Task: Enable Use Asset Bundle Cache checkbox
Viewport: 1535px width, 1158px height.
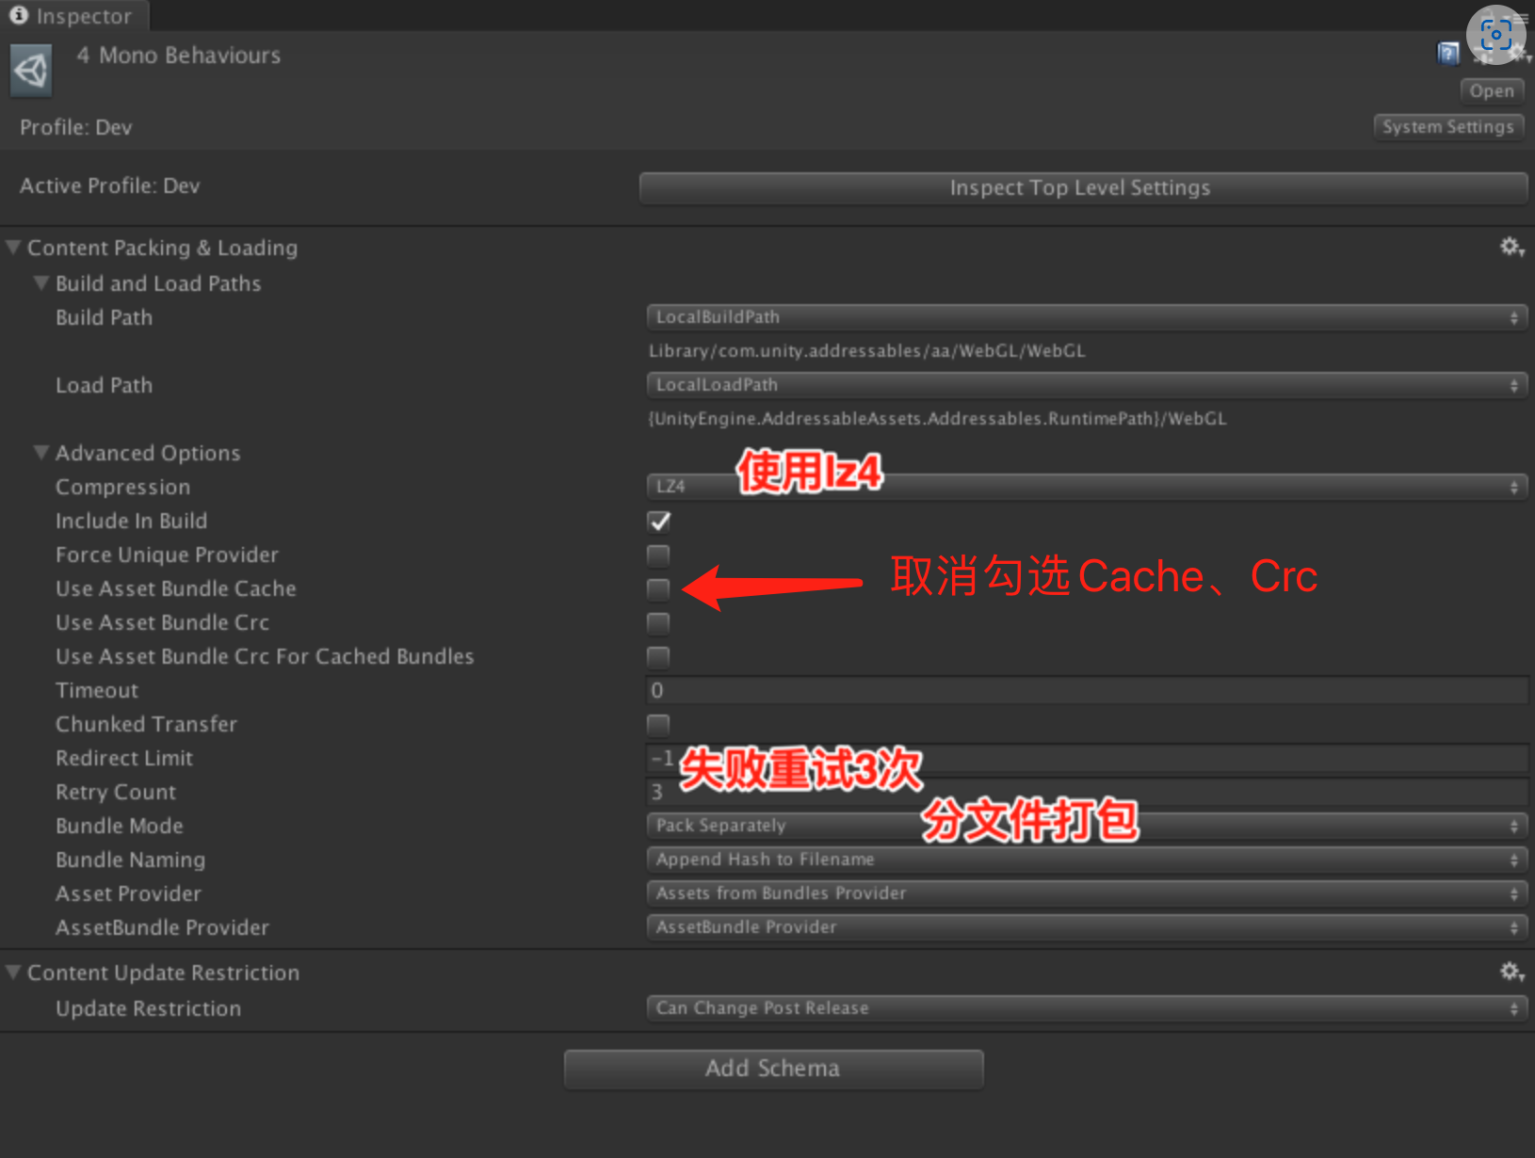Action: (659, 589)
